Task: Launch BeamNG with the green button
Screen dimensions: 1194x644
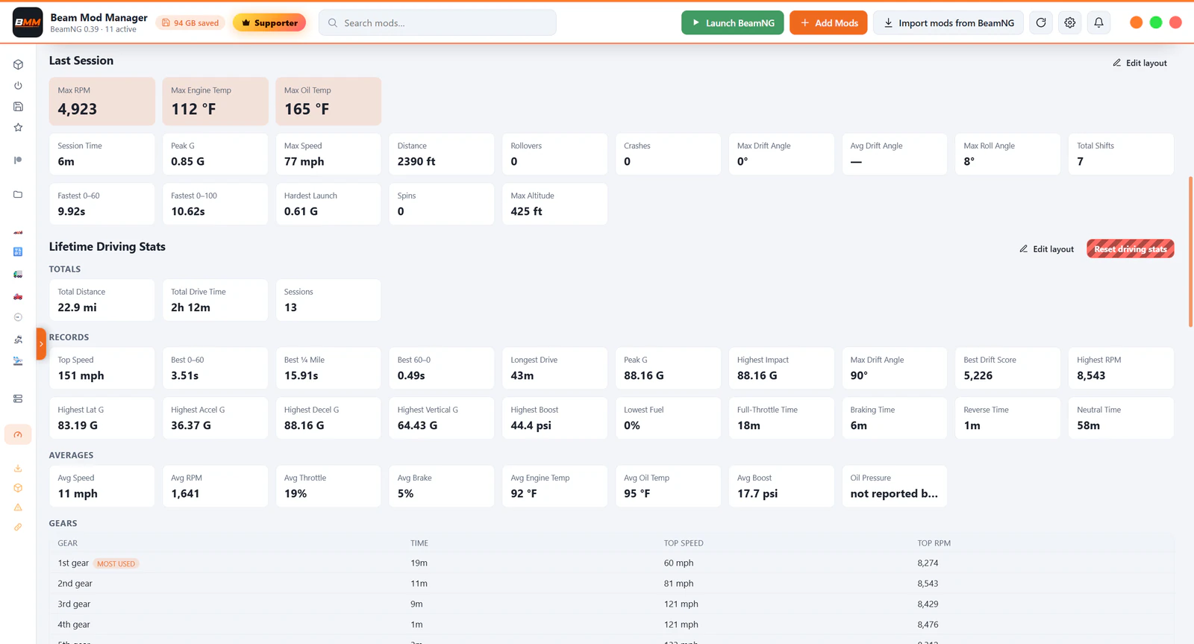Action: [x=732, y=22]
